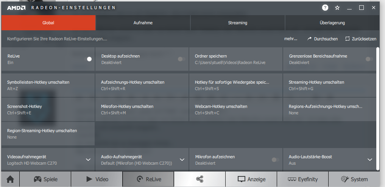Edit Hotkey für sofortige Wiedergabe tile

point(236,85)
